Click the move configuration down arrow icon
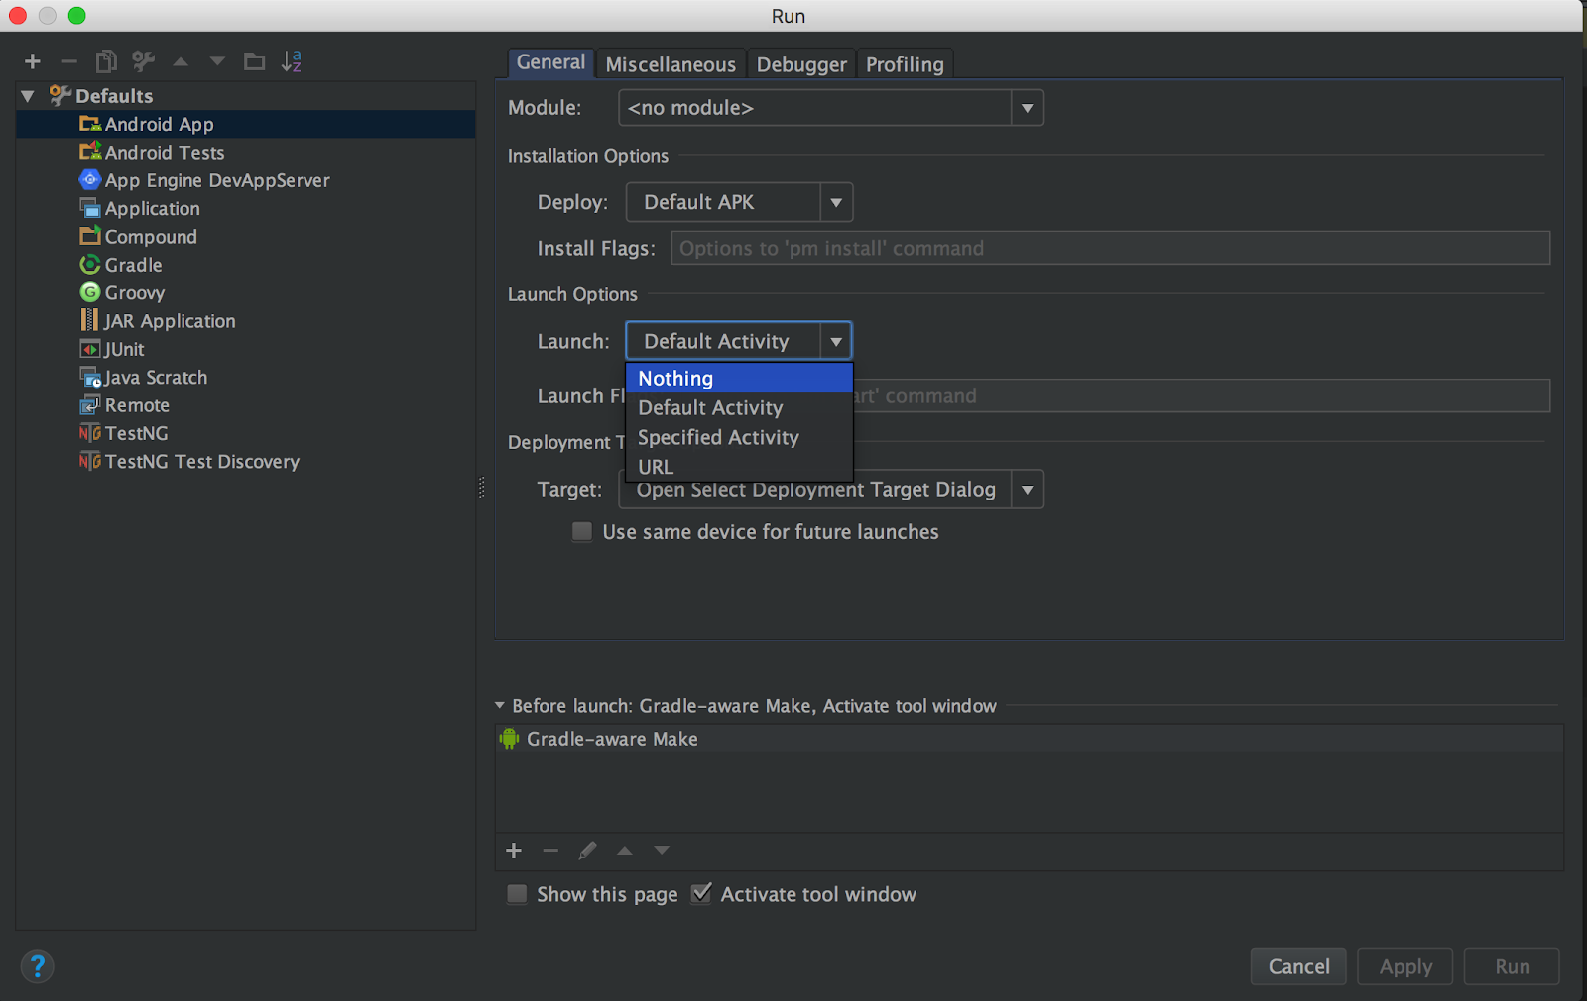The width and height of the screenshot is (1587, 1001). pos(216,60)
